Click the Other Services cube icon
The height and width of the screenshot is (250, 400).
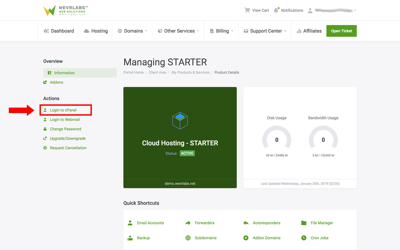(x=160, y=31)
